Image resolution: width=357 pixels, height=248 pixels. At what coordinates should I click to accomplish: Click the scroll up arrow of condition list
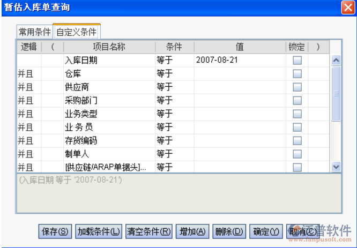coord(337,60)
